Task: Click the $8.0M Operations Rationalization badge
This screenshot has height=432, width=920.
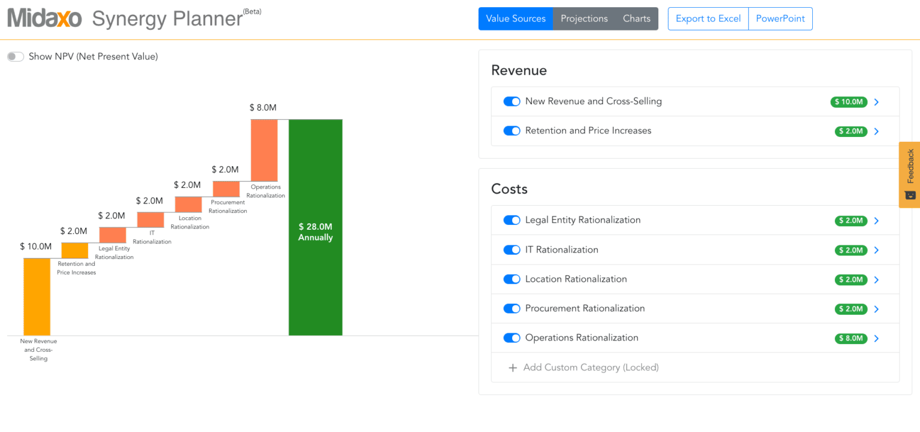Action: coord(851,339)
